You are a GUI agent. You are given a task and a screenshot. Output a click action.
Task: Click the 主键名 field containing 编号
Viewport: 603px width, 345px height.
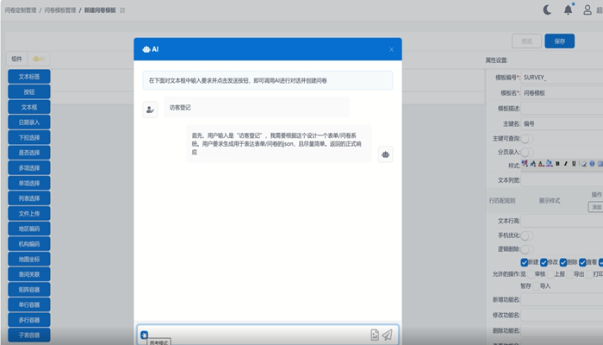pyautogui.click(x=562, y=123)
